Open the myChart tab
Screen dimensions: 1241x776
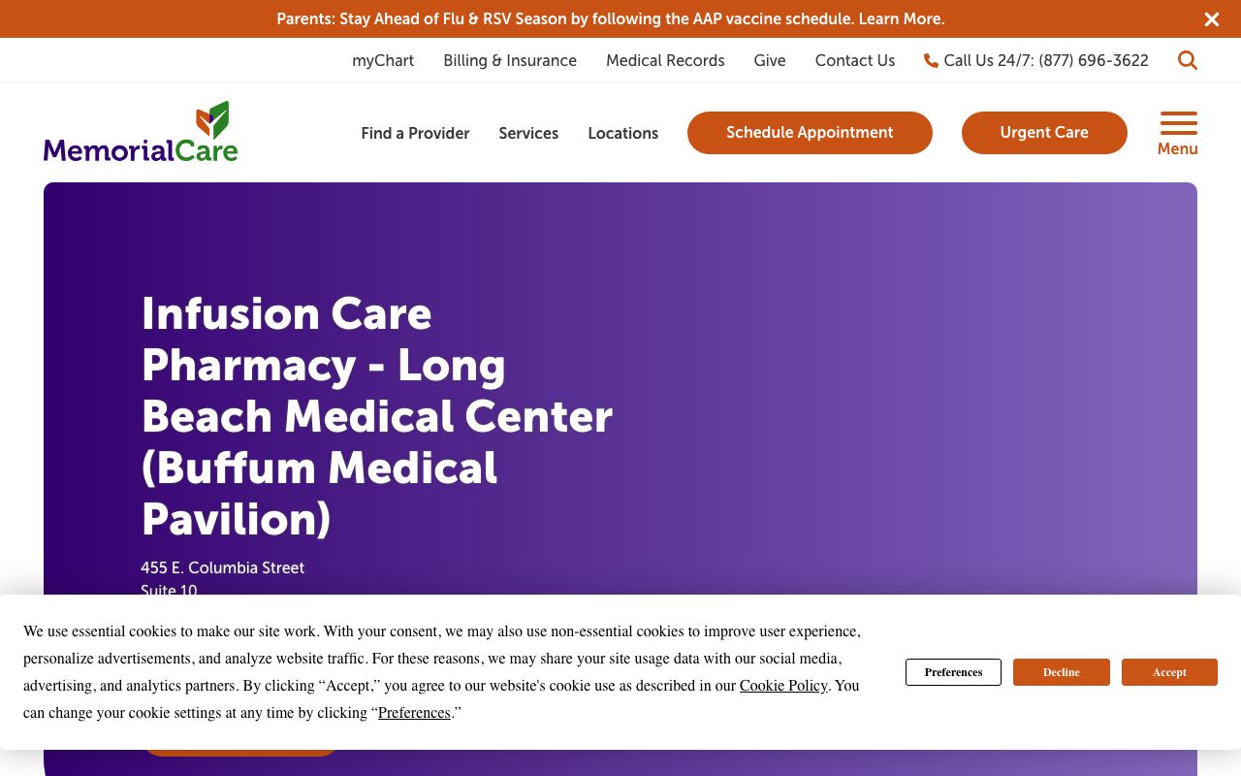click(x=383, y=60)
